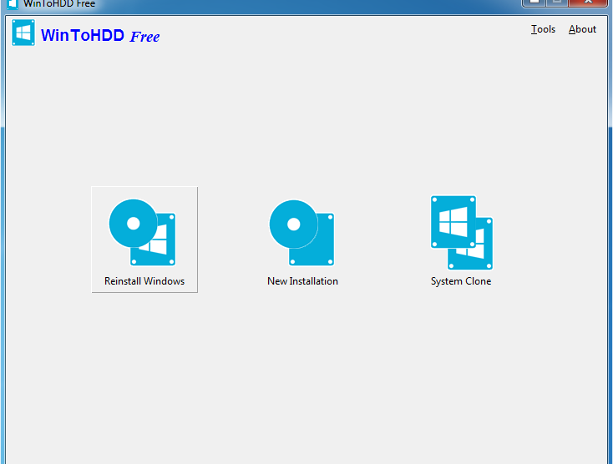
Task: Click the Windows logo drive behind Reinstall disc
Action: pos(159,244)
